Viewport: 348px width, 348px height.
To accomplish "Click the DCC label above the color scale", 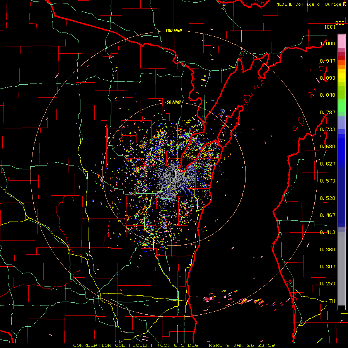I will [339, 23].
